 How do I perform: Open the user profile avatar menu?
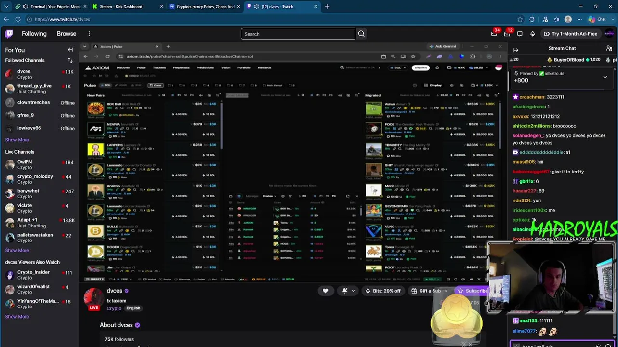pyautogui.click(x=609, y=34)
